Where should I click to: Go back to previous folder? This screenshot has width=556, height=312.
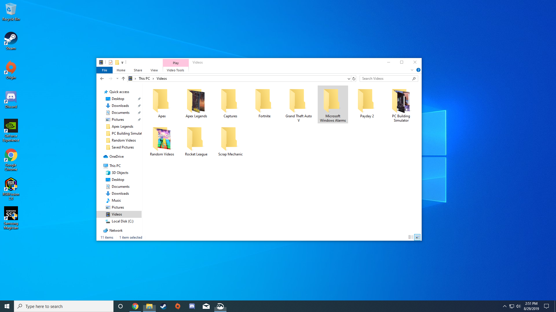point(102,79)
